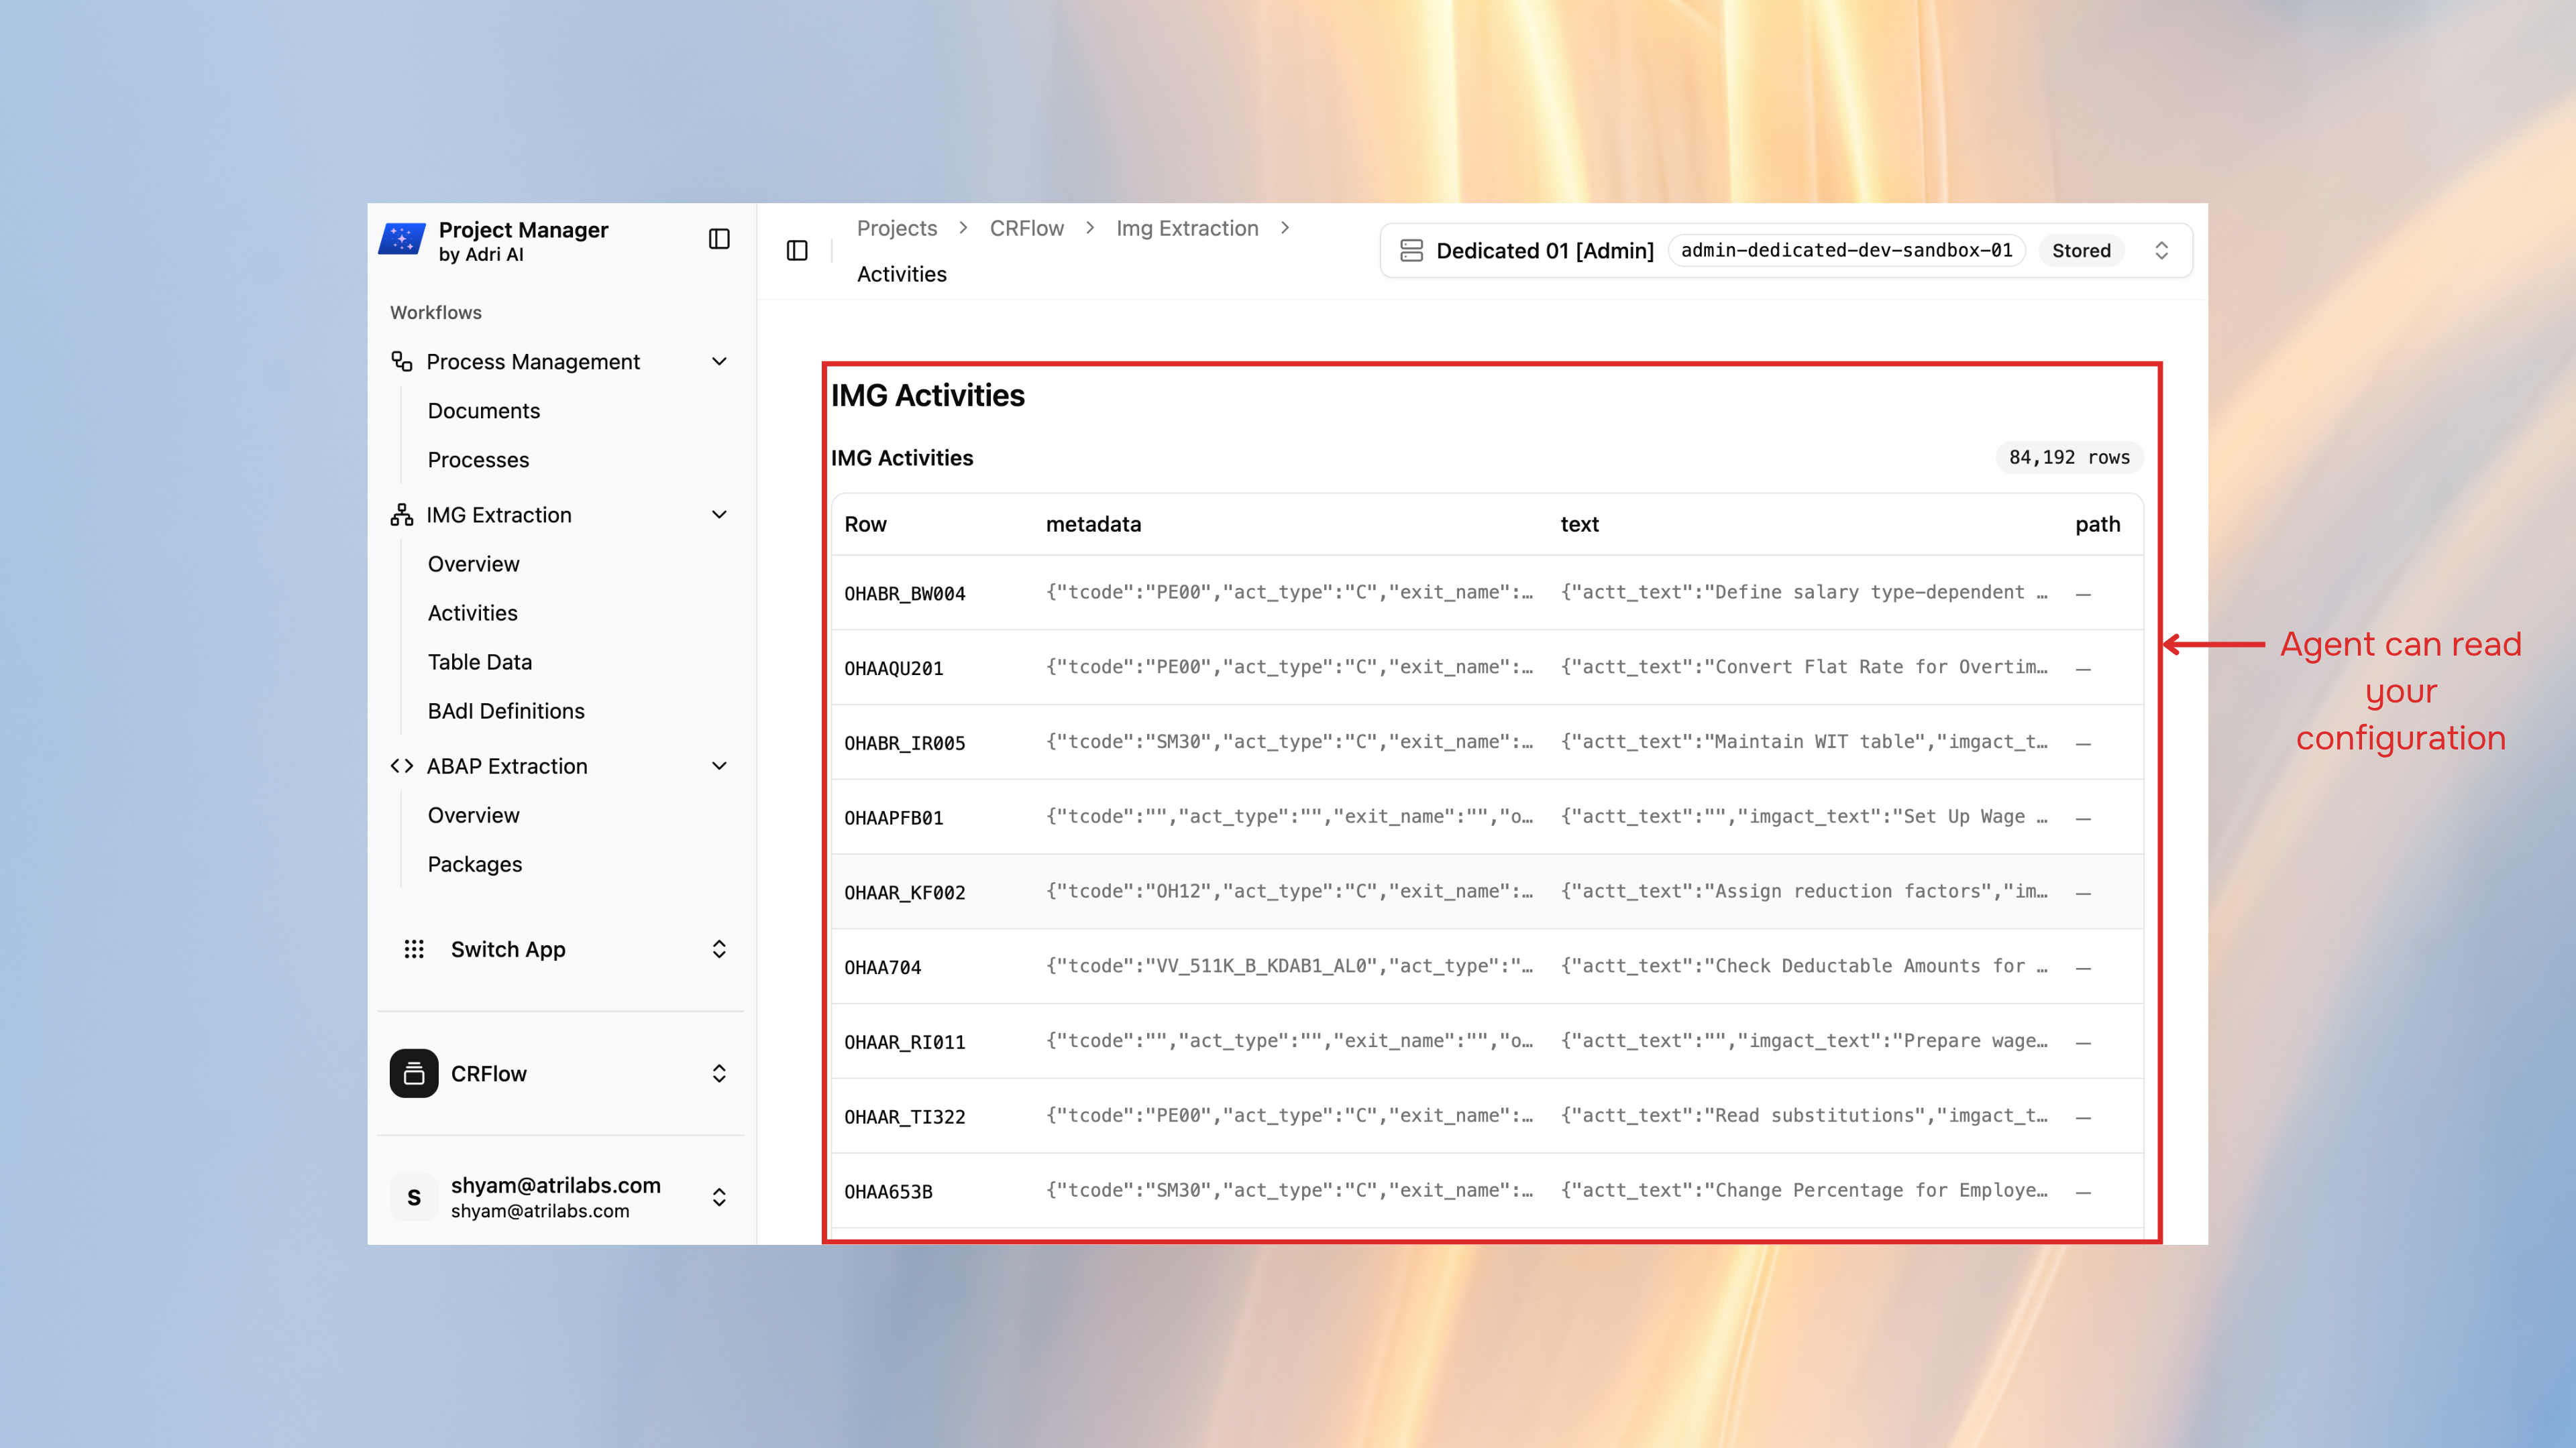This screenshot has height=1448, width=2576.
Task: Click the ABAP Extraction code brackets icon
Action: 401,766
